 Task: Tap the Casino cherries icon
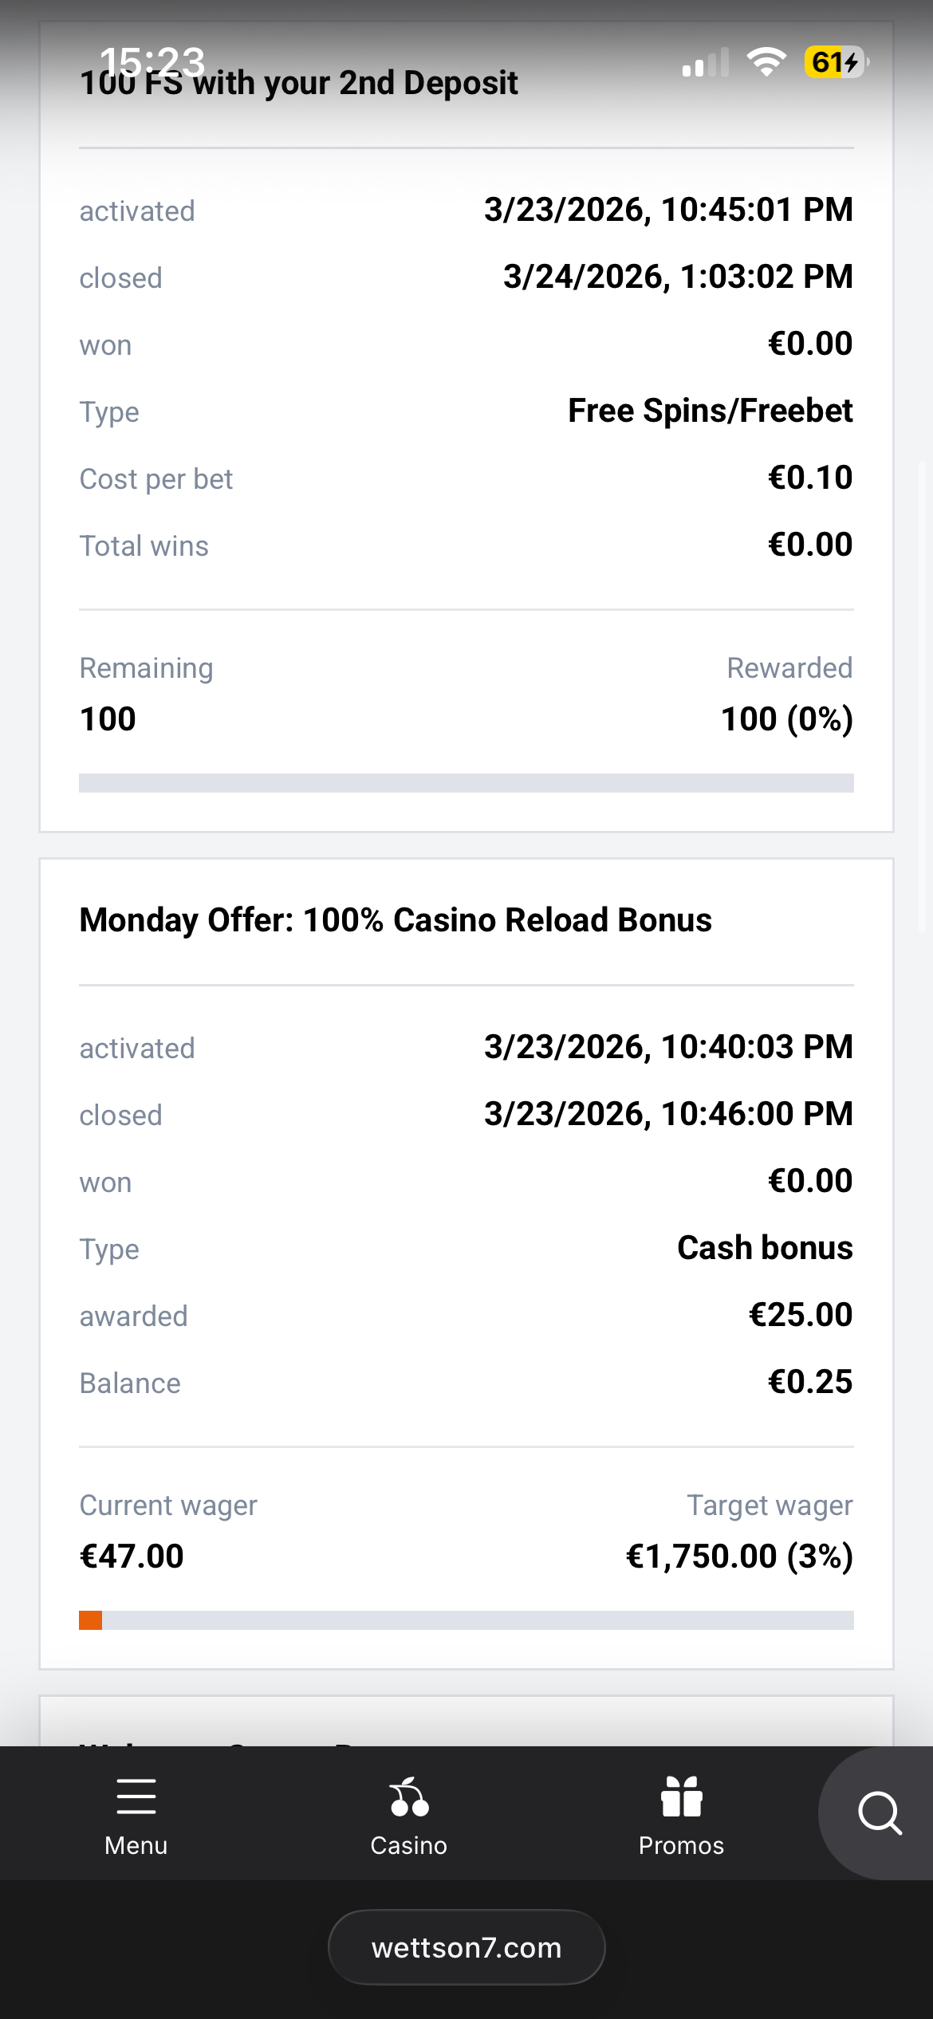point(409,1797)
